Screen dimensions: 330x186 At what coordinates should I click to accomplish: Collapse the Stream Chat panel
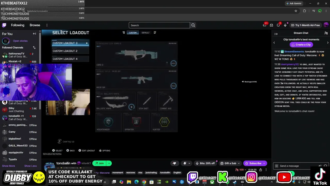click(276, 34)
